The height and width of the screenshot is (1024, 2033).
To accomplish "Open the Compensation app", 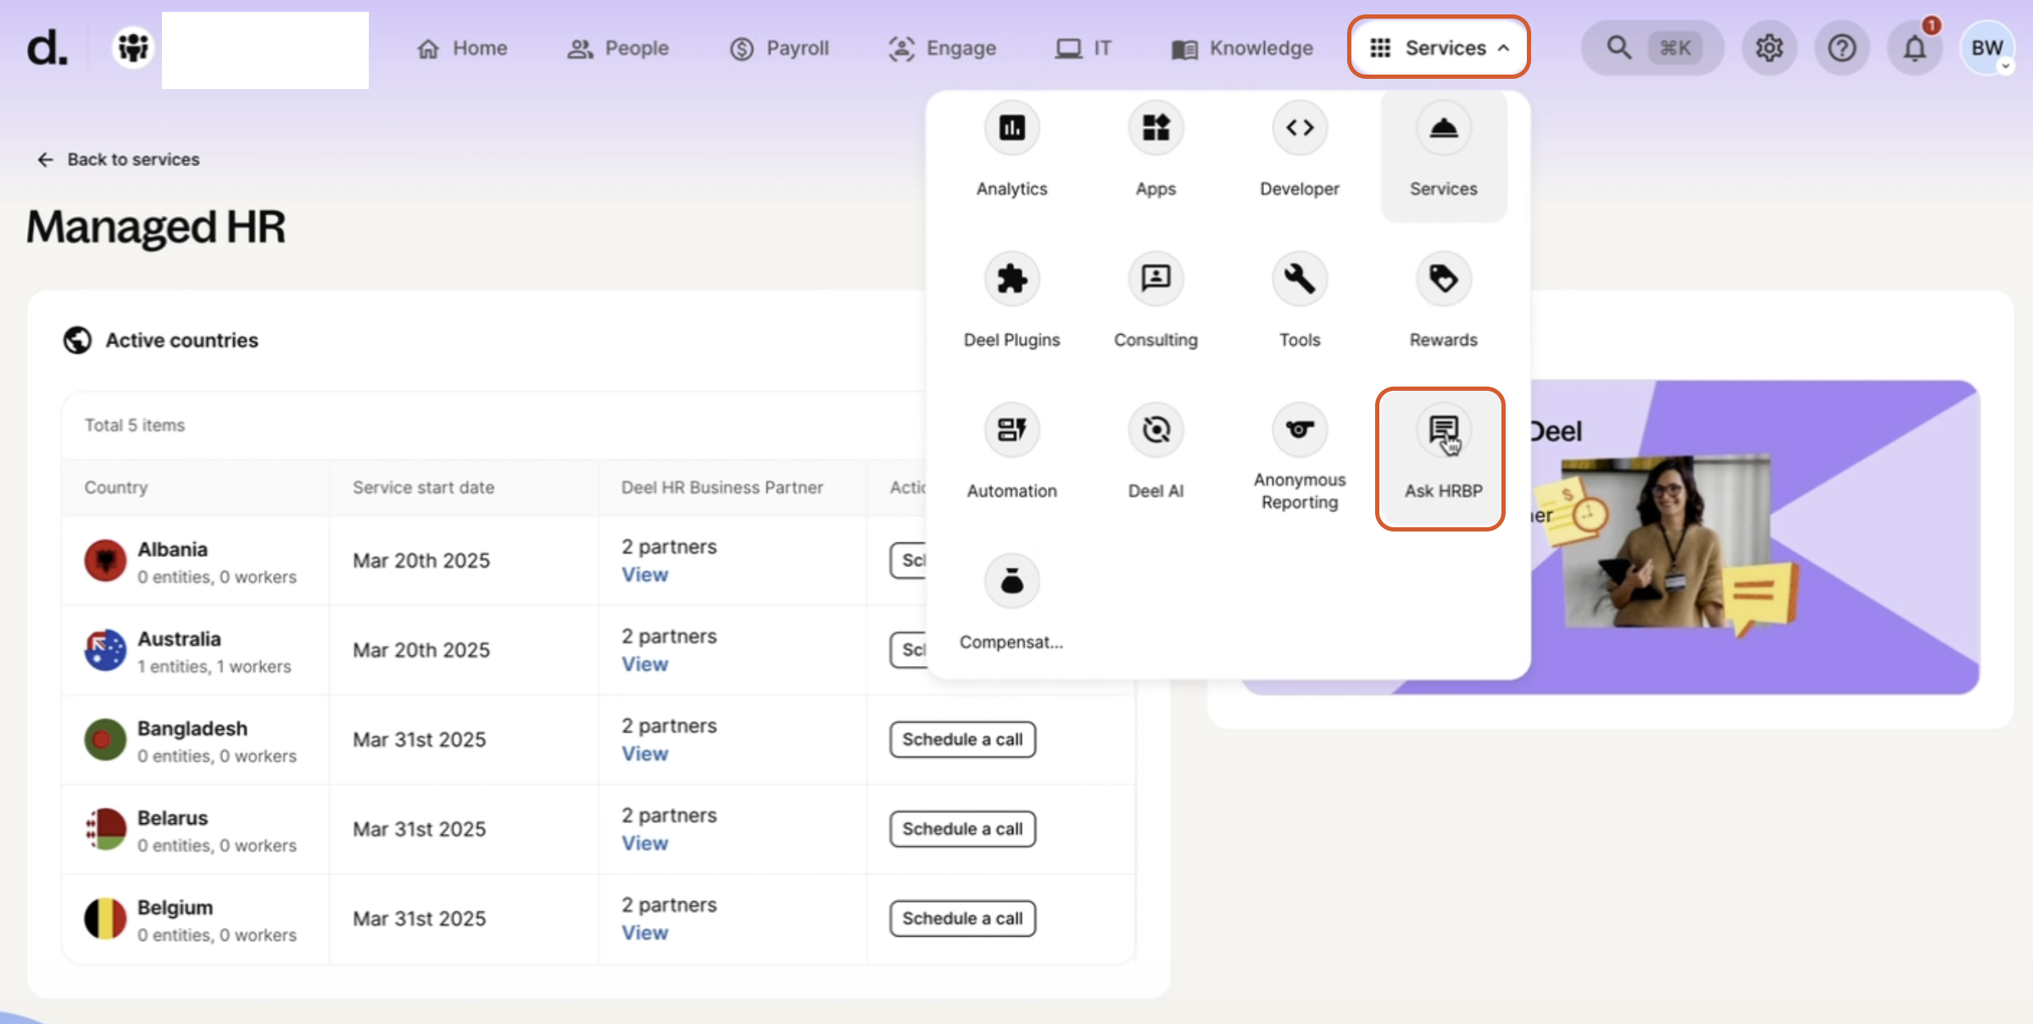I will (x=1011, y=604).
